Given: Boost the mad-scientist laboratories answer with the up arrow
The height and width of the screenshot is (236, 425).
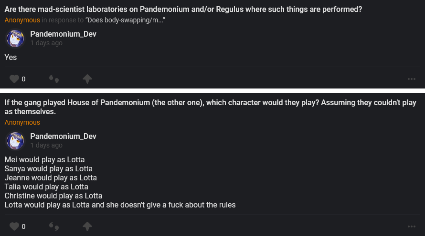Looking at the screenshot, I should pos(87,79).
